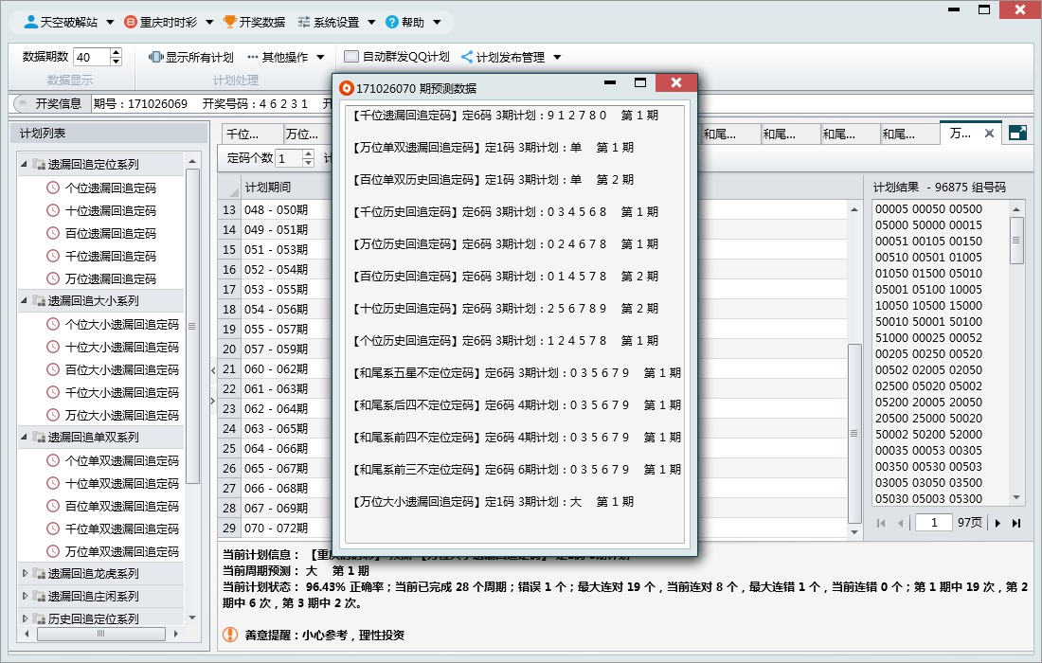Click the blue user icon before 天空破解站
Image resolution: width=1042 pixels, height=663 pixels.
(x=31, y=21)
